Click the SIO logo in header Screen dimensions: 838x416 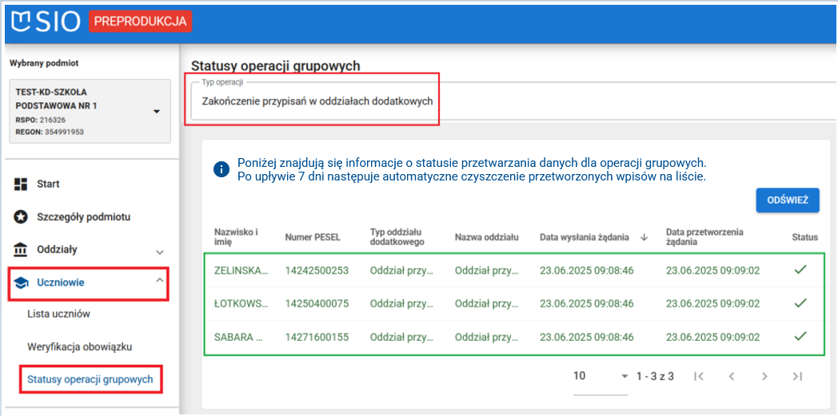pyautogui.click(x=46, y=22)
